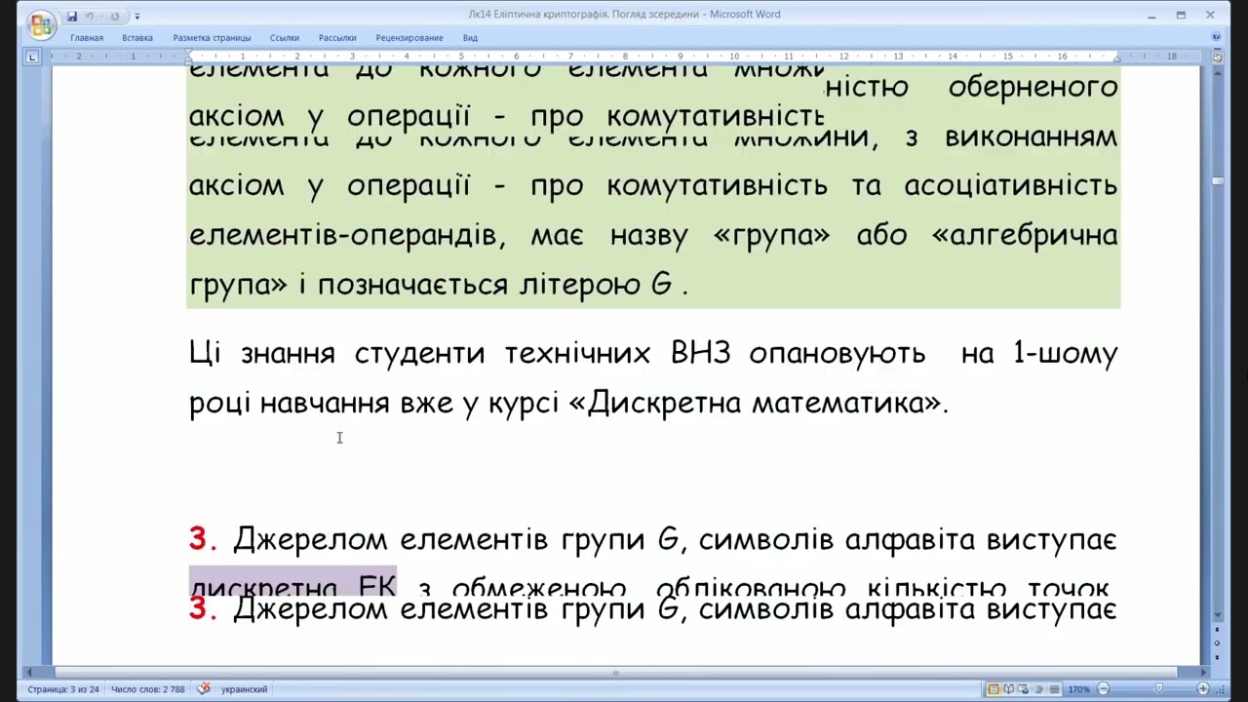
Task: Click the zoom in plus button
Action: coord(1202,689)
